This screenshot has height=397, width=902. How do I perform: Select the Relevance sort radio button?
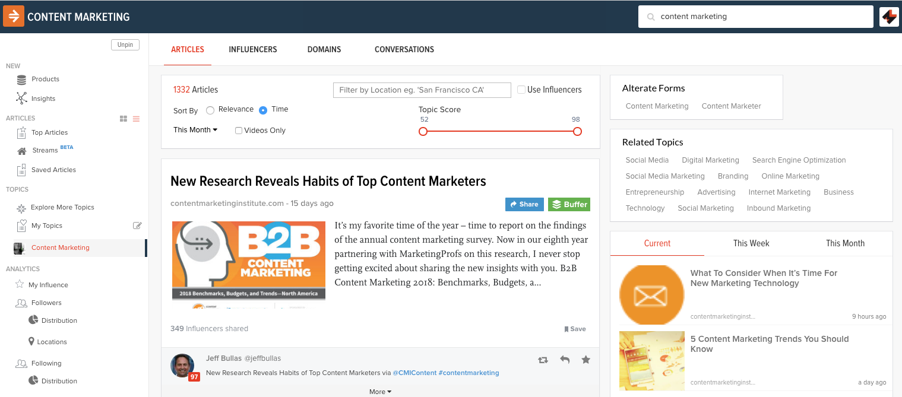pyautogui.click(x=210, y=110)
